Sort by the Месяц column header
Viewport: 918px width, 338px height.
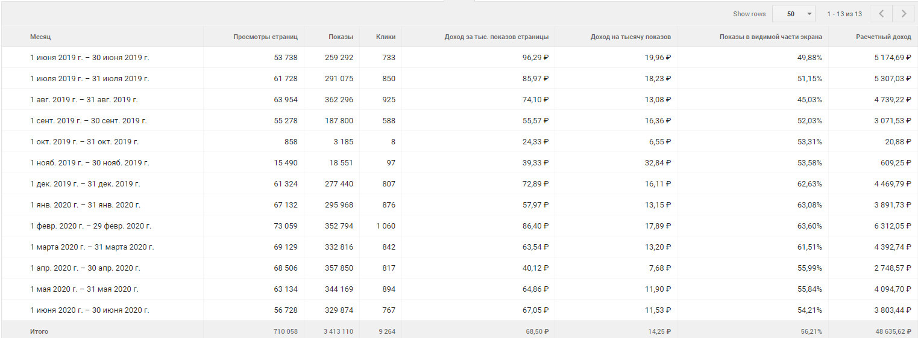40,37
